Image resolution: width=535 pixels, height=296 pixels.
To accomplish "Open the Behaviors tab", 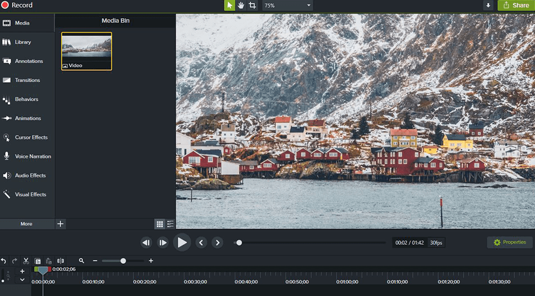I will [27, 100].
